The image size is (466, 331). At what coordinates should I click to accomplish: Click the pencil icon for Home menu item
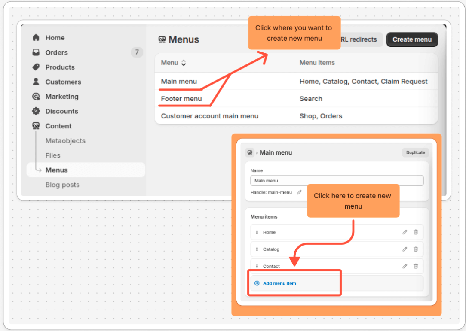405,232
